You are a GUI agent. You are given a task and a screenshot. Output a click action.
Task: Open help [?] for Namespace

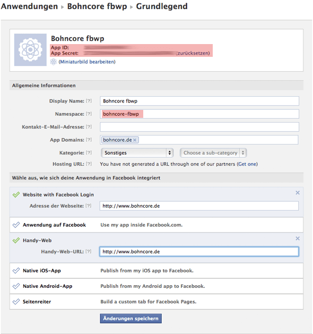click(x=89, y=114)
